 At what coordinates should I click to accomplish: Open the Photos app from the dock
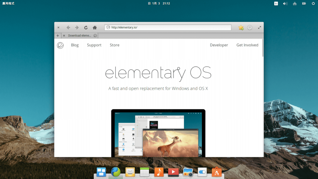pyautogui.click(x=188, y=172)
